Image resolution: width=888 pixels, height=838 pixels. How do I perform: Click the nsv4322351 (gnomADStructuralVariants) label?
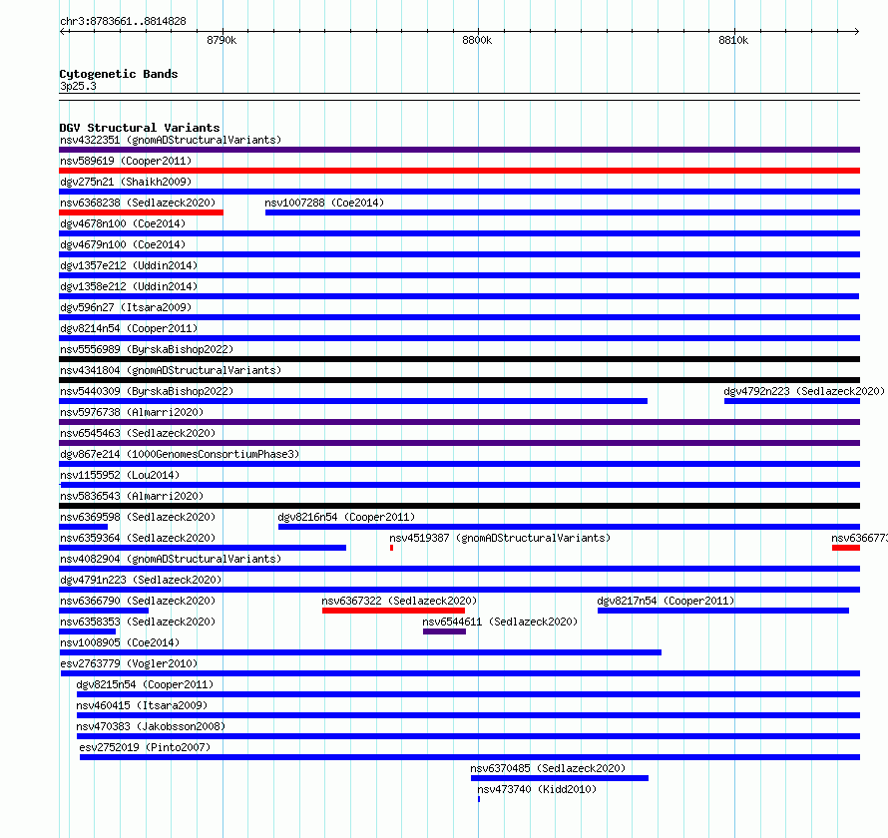171,140
